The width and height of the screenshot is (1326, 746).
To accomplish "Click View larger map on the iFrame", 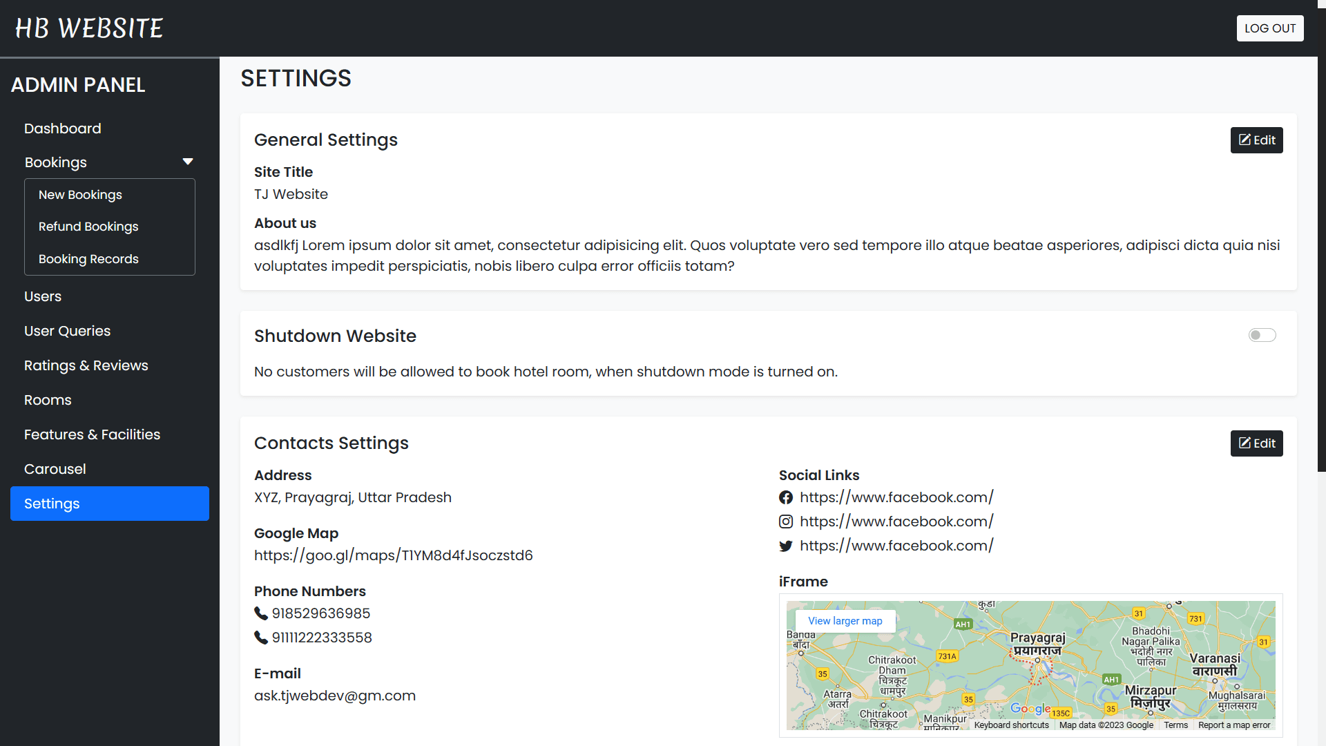I will [x=845, y=621].
